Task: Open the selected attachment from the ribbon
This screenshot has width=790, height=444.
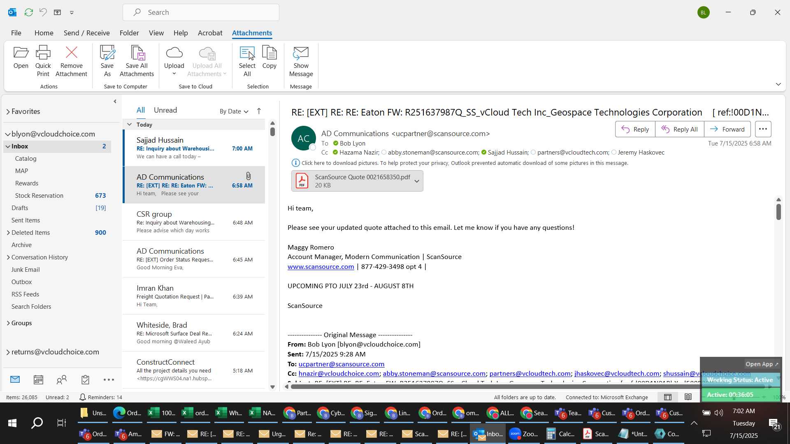Action: (x=21, y=58)
